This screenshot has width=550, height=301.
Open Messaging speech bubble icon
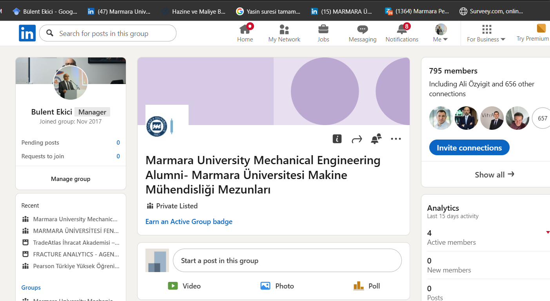363,29
